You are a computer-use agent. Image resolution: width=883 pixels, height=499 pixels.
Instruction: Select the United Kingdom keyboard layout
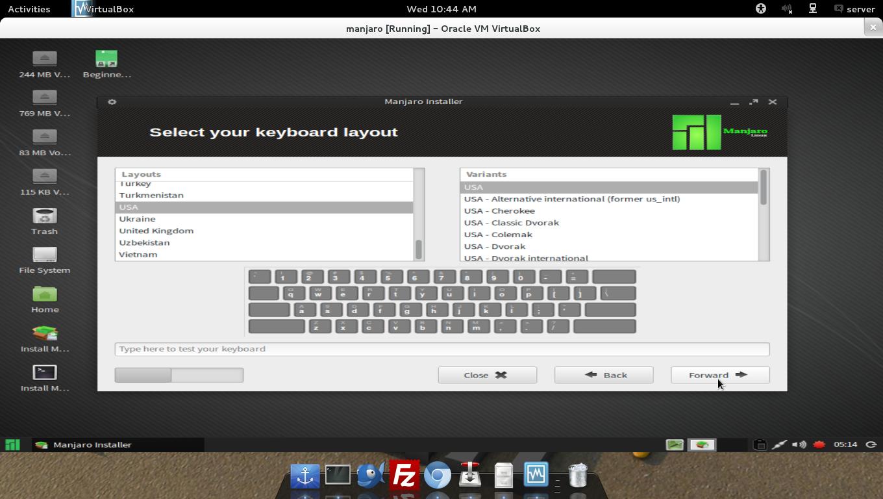click(156, 231)
